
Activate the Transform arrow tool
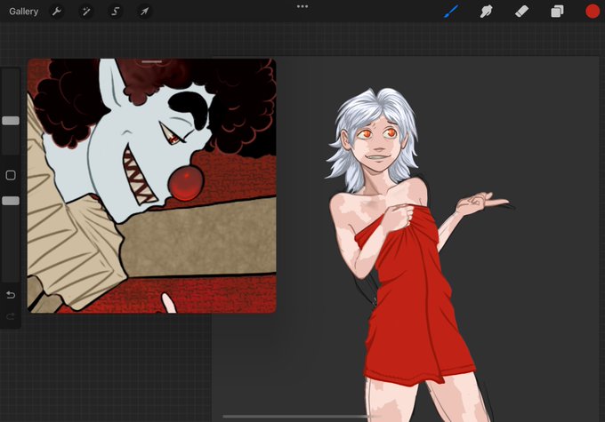(144, 12)
